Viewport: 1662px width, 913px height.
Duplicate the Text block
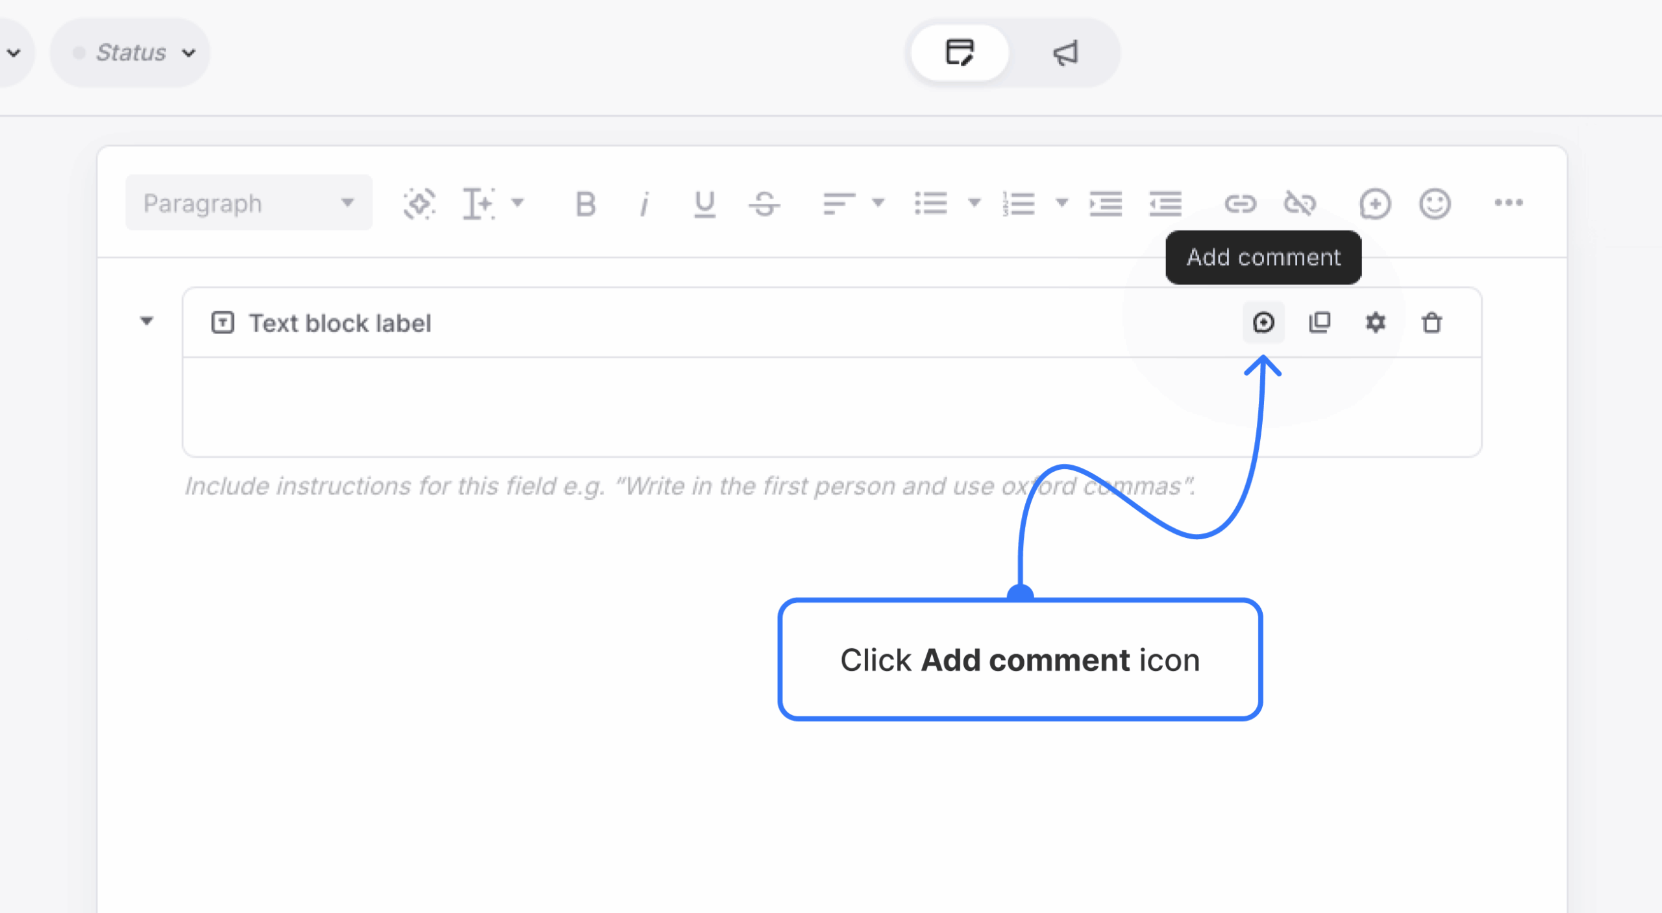(1319, 323)
